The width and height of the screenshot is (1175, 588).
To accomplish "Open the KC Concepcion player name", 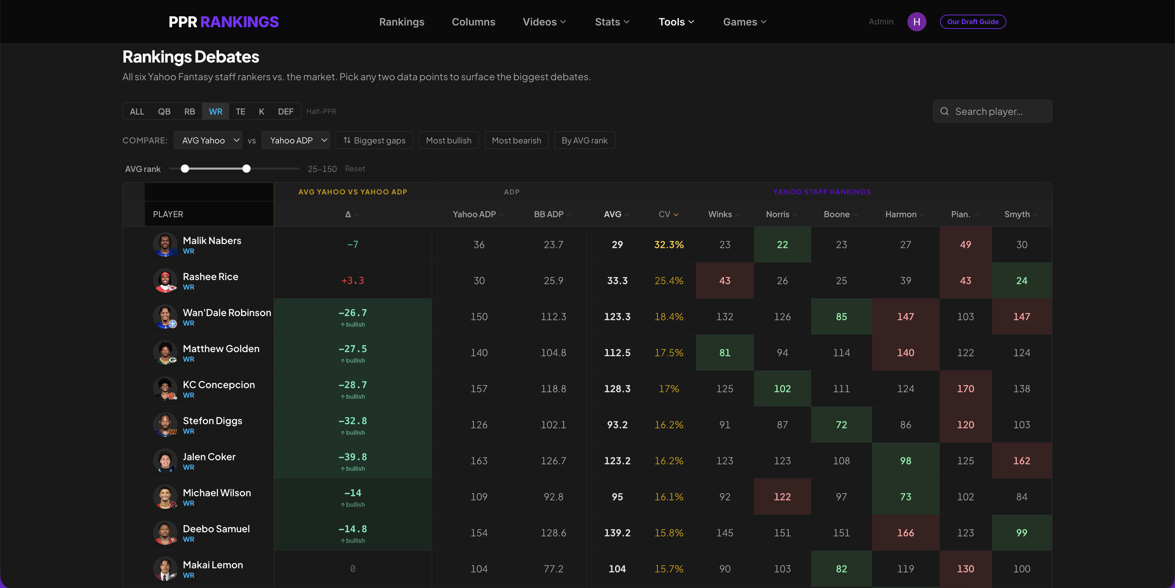I will (219, 384).
